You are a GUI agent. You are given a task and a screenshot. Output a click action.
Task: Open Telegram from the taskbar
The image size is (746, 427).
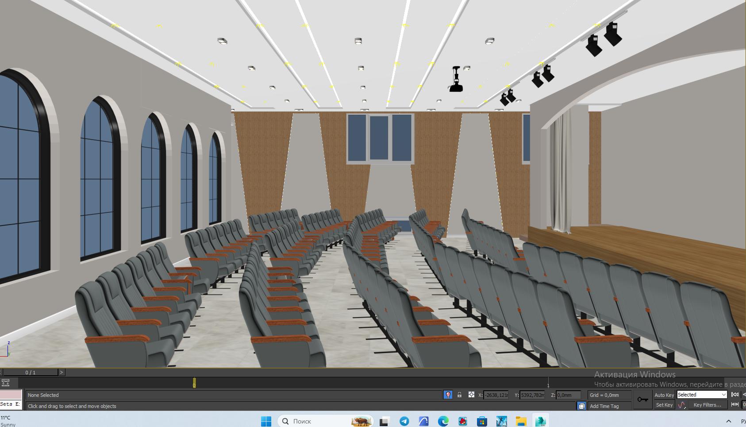coord(404,421)
